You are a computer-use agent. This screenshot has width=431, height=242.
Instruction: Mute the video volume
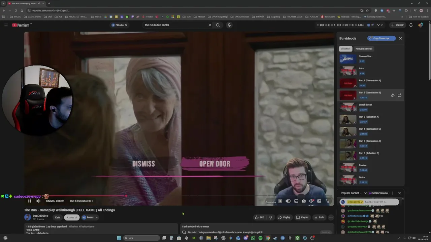pyautogui.click(x=38, y=201)
